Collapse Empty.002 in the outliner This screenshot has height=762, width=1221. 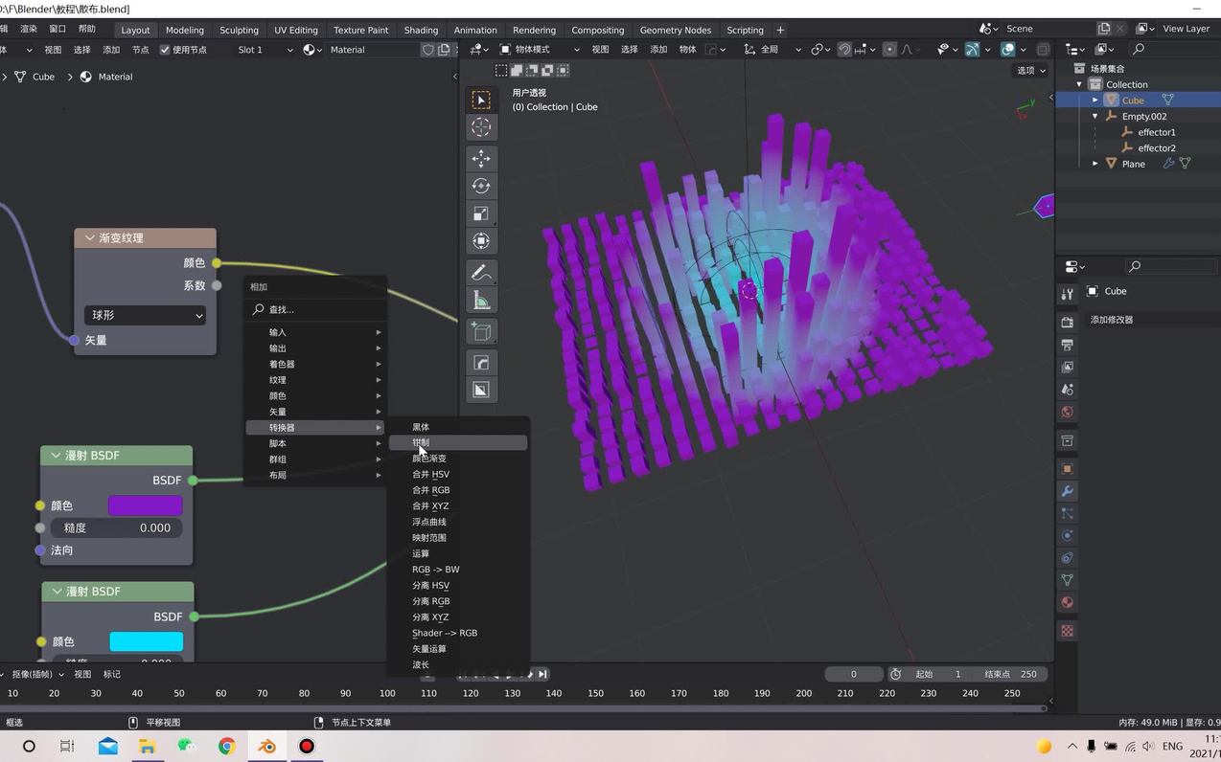tap(1095, 116)
